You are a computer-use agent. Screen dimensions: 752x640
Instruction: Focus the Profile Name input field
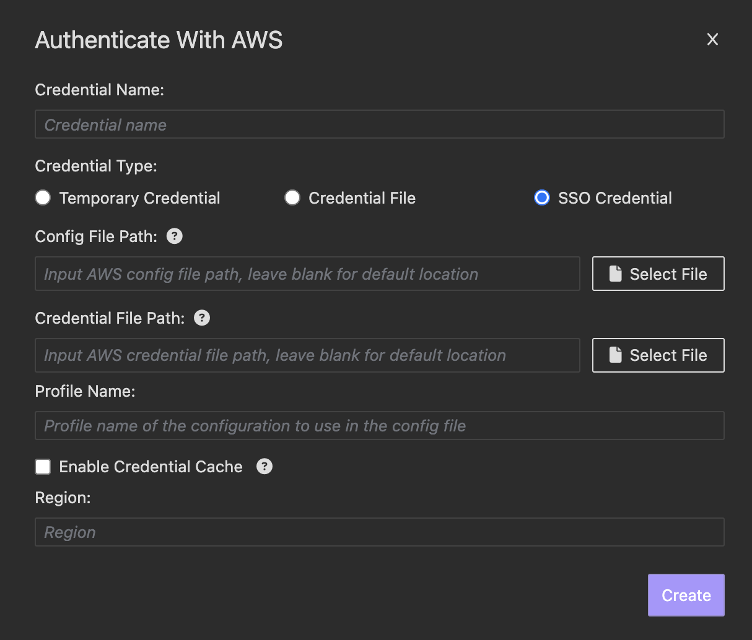(x=379, y=425)
